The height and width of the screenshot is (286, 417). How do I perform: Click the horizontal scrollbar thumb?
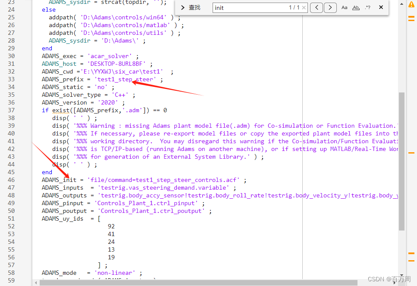tap(198, 283)
